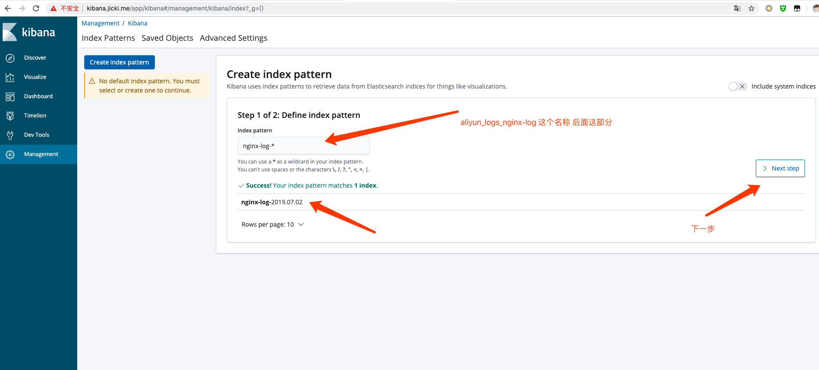Expand Rows per page dropdown
The image size is (819, 370).
point(272,224)
